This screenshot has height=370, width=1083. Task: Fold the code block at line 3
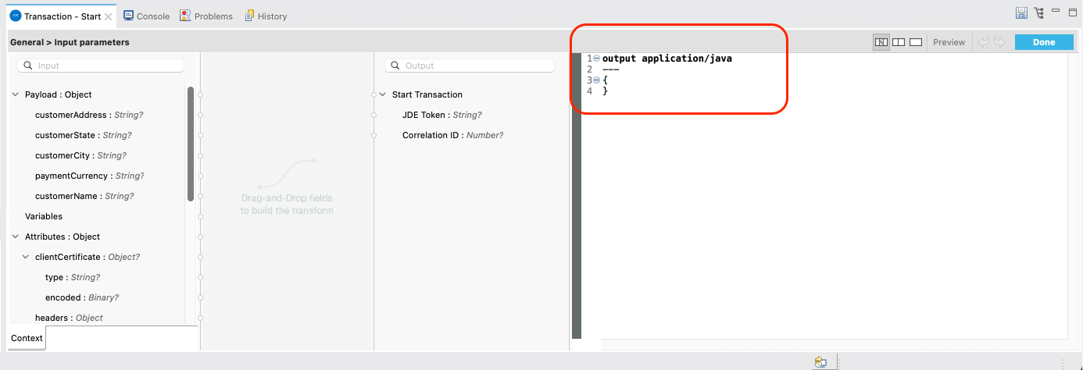[x=597, y=80]
